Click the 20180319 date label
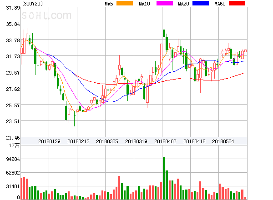The width and height of the screenshot is (273, 200). pyautogui.click(x=136, y=141)
